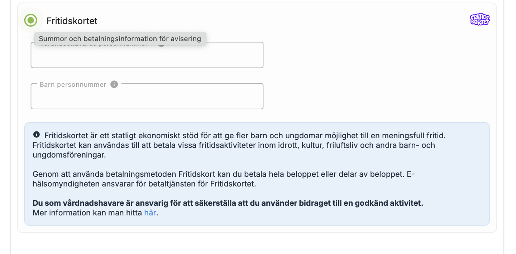
Task: Click the "Mer information kan man hitta" text
Action: click(87, 213)
